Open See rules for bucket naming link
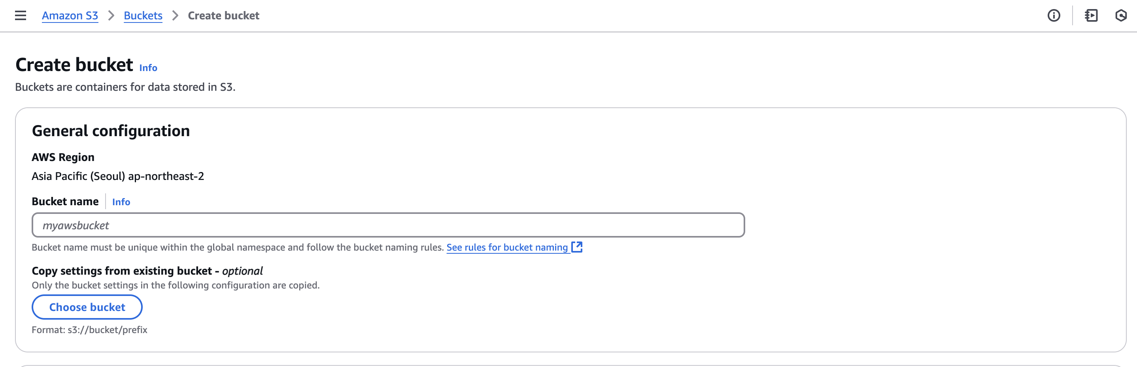 coord(507,247)
